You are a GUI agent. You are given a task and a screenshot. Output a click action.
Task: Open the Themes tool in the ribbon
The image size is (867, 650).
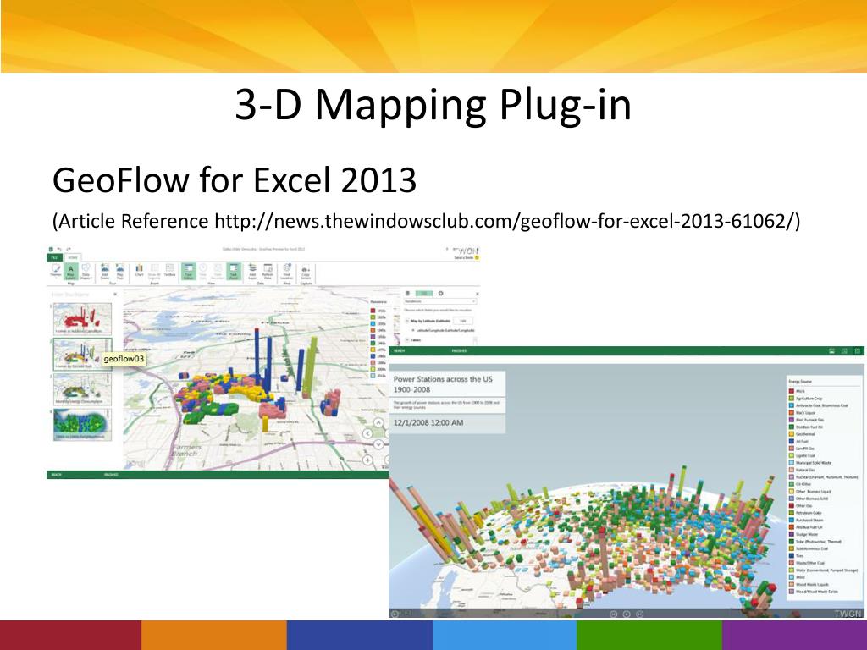[56, 271]
